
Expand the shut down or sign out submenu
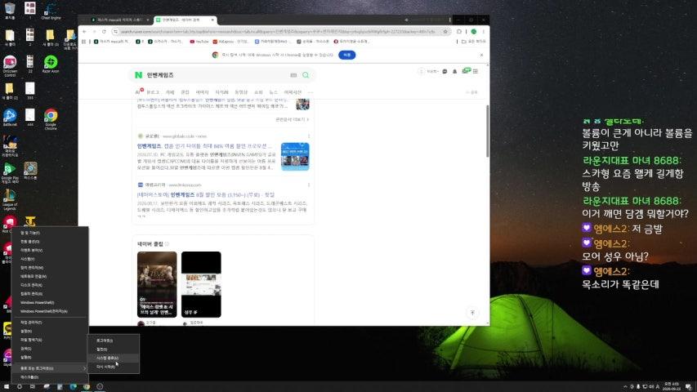50,368
